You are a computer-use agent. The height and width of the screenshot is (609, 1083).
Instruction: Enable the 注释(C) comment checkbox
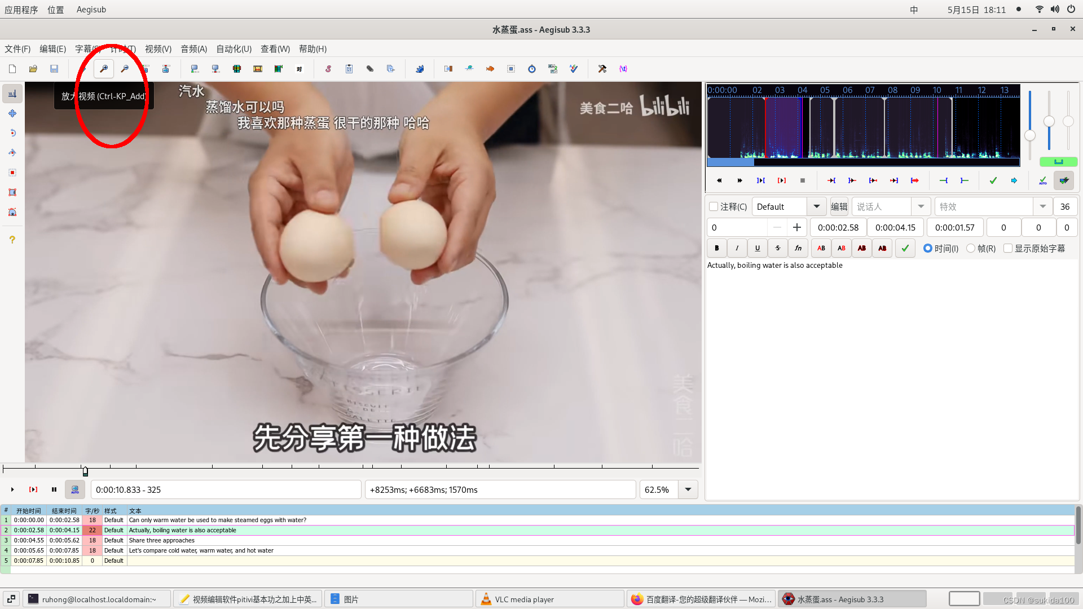coord(714,207)
